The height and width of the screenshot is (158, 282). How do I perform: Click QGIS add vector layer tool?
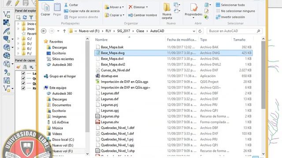[7, 14]
